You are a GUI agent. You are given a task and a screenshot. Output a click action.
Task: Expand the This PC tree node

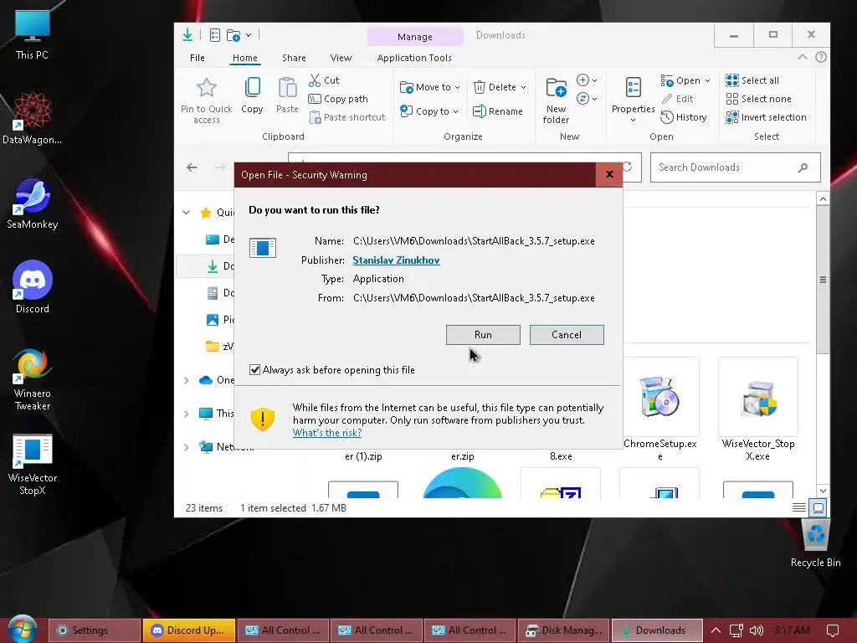187,414
